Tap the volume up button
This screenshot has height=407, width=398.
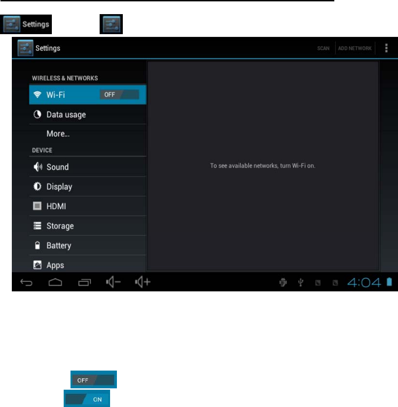(143, 282)
